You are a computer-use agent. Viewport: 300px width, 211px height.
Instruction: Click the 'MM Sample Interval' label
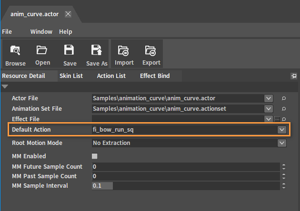[40, 186]
